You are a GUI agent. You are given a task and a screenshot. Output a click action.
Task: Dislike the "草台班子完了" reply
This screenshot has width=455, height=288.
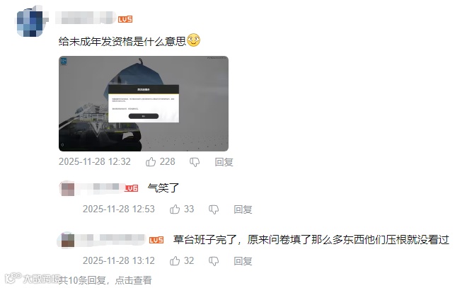click(214, 261)
